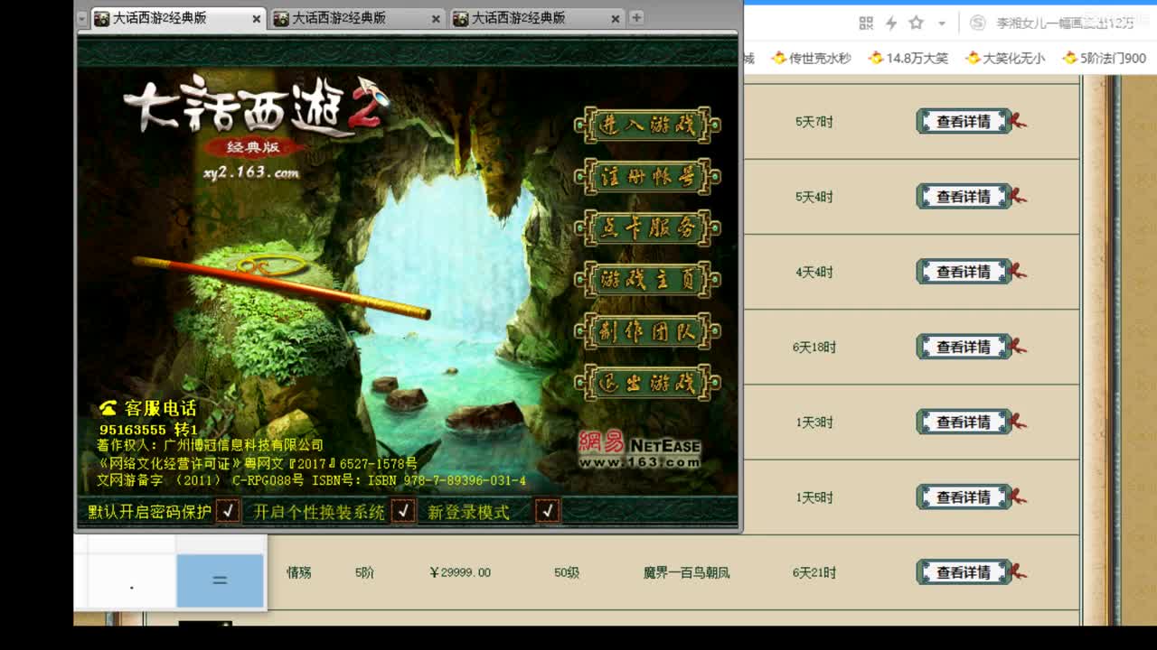Open the 传世壳水秒 bookmark
The image size is (1157, 650).
point(811,58)
